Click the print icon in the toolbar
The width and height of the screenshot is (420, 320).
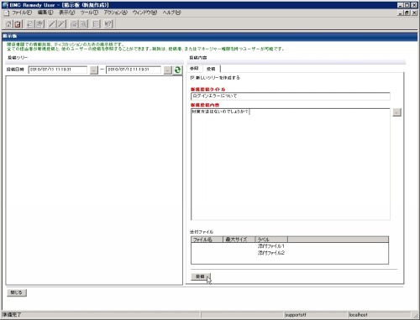tap(74, 24)
